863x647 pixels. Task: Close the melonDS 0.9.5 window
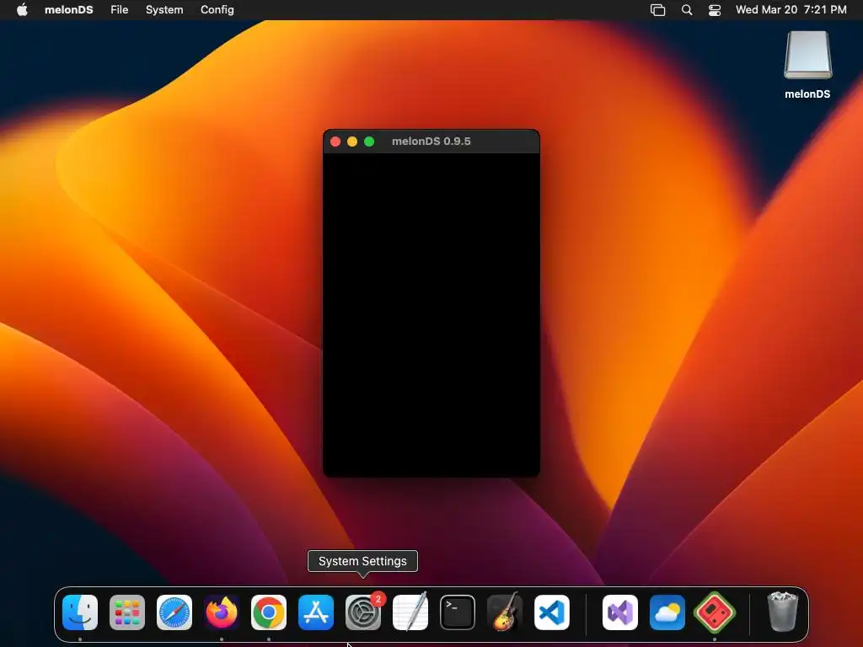[x=335, y=142]
